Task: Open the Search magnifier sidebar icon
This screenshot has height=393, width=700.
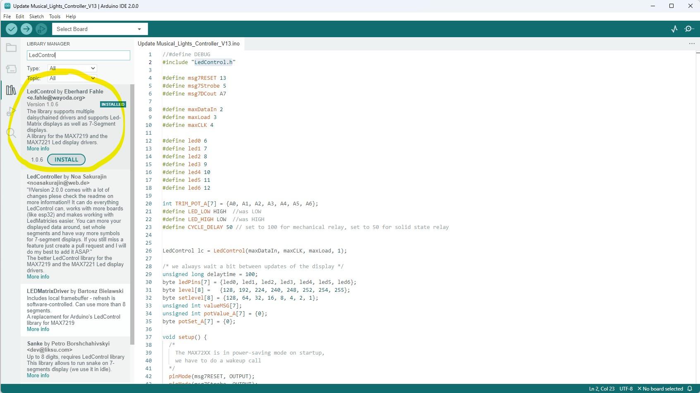Action: click(x=11, y=133)
